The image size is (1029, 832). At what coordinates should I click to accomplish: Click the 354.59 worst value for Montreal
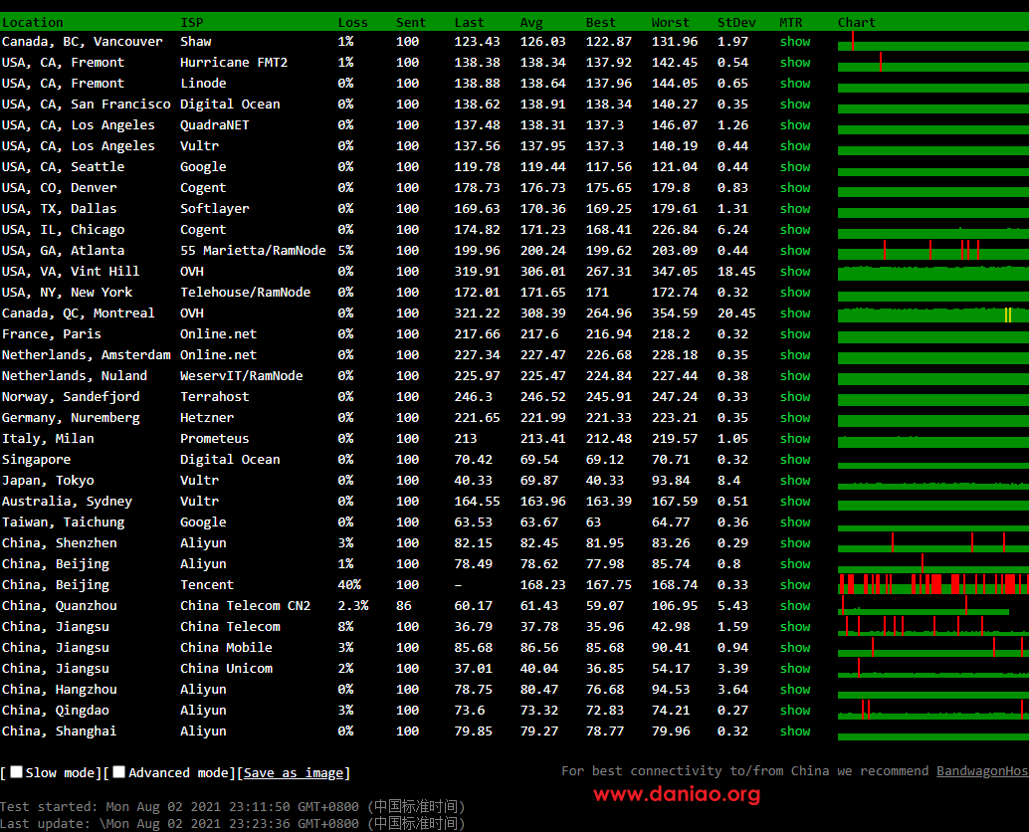click(675, 312)
